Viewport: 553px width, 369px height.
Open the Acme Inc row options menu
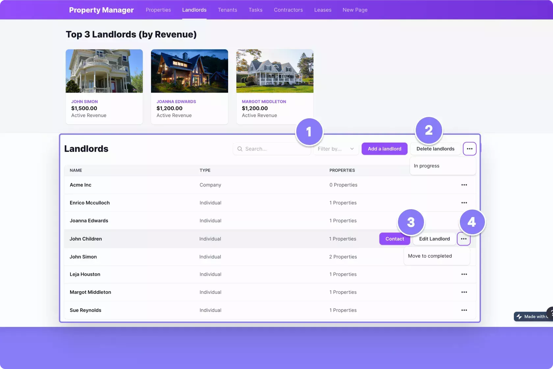pyautogui.click(x=464, y=185)
